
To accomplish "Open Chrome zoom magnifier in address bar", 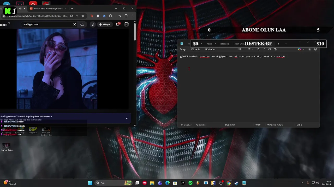I will coord(77,16).
